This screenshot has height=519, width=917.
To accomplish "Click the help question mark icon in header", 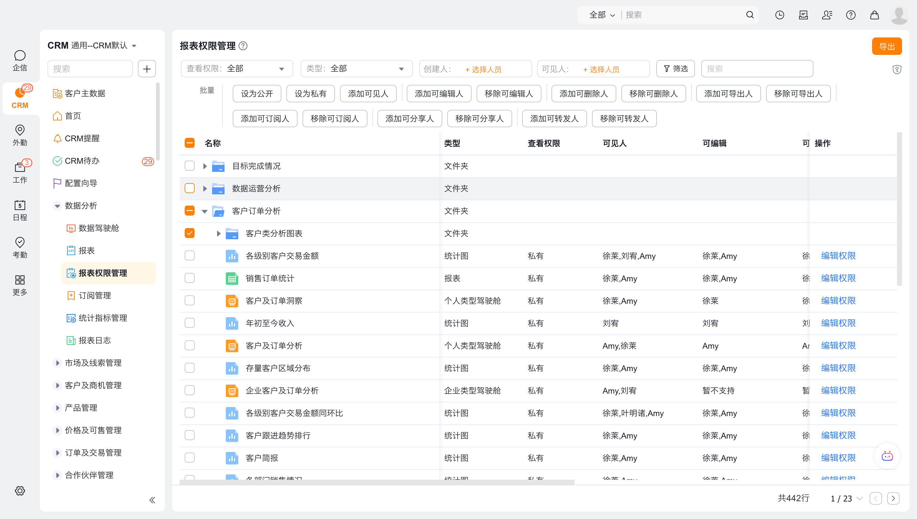I will point(850,15).
